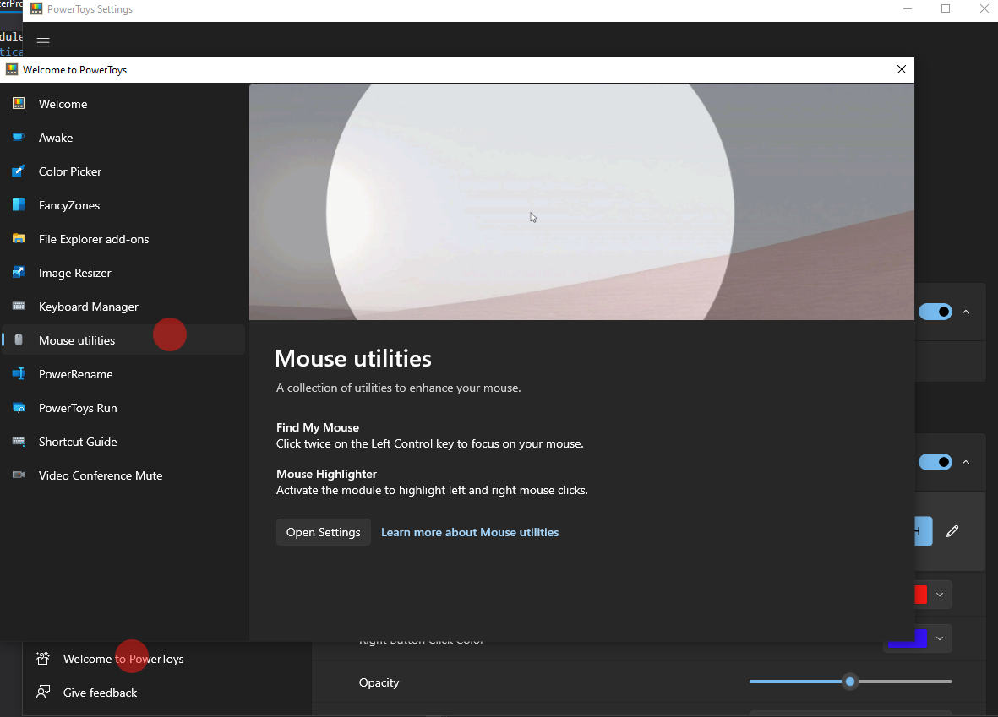Click the Welcome icon in the sidebar
The width and height of the screenshot is (998, 717).
click(19, 103)
